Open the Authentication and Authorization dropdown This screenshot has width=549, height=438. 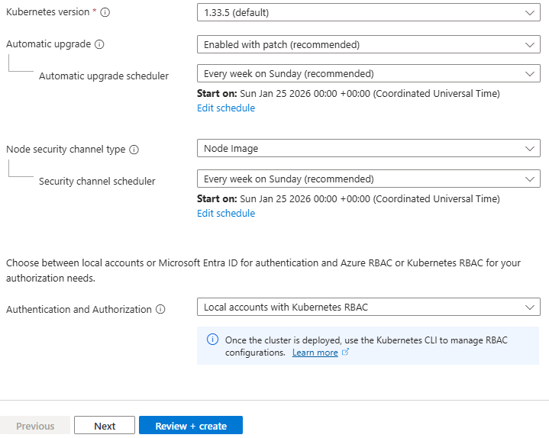[x=368, y=308]
